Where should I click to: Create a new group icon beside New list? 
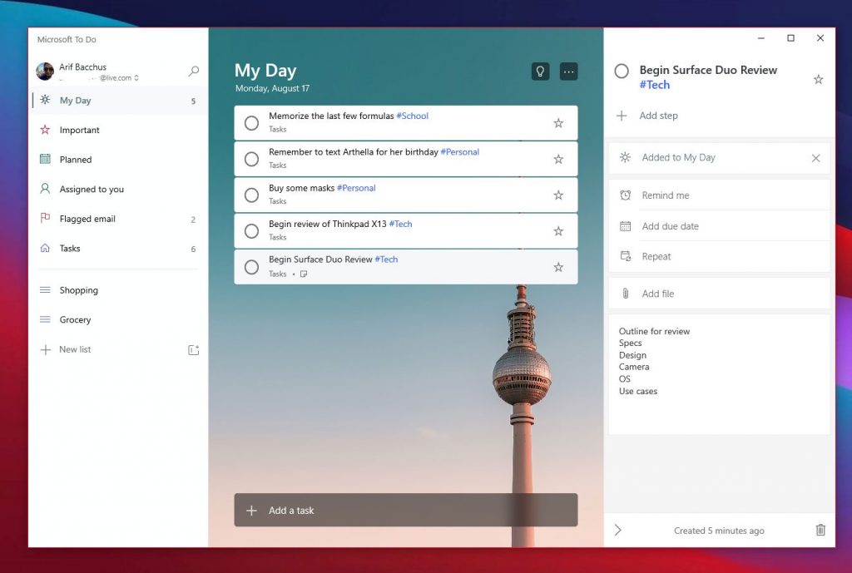pos(193,350)
